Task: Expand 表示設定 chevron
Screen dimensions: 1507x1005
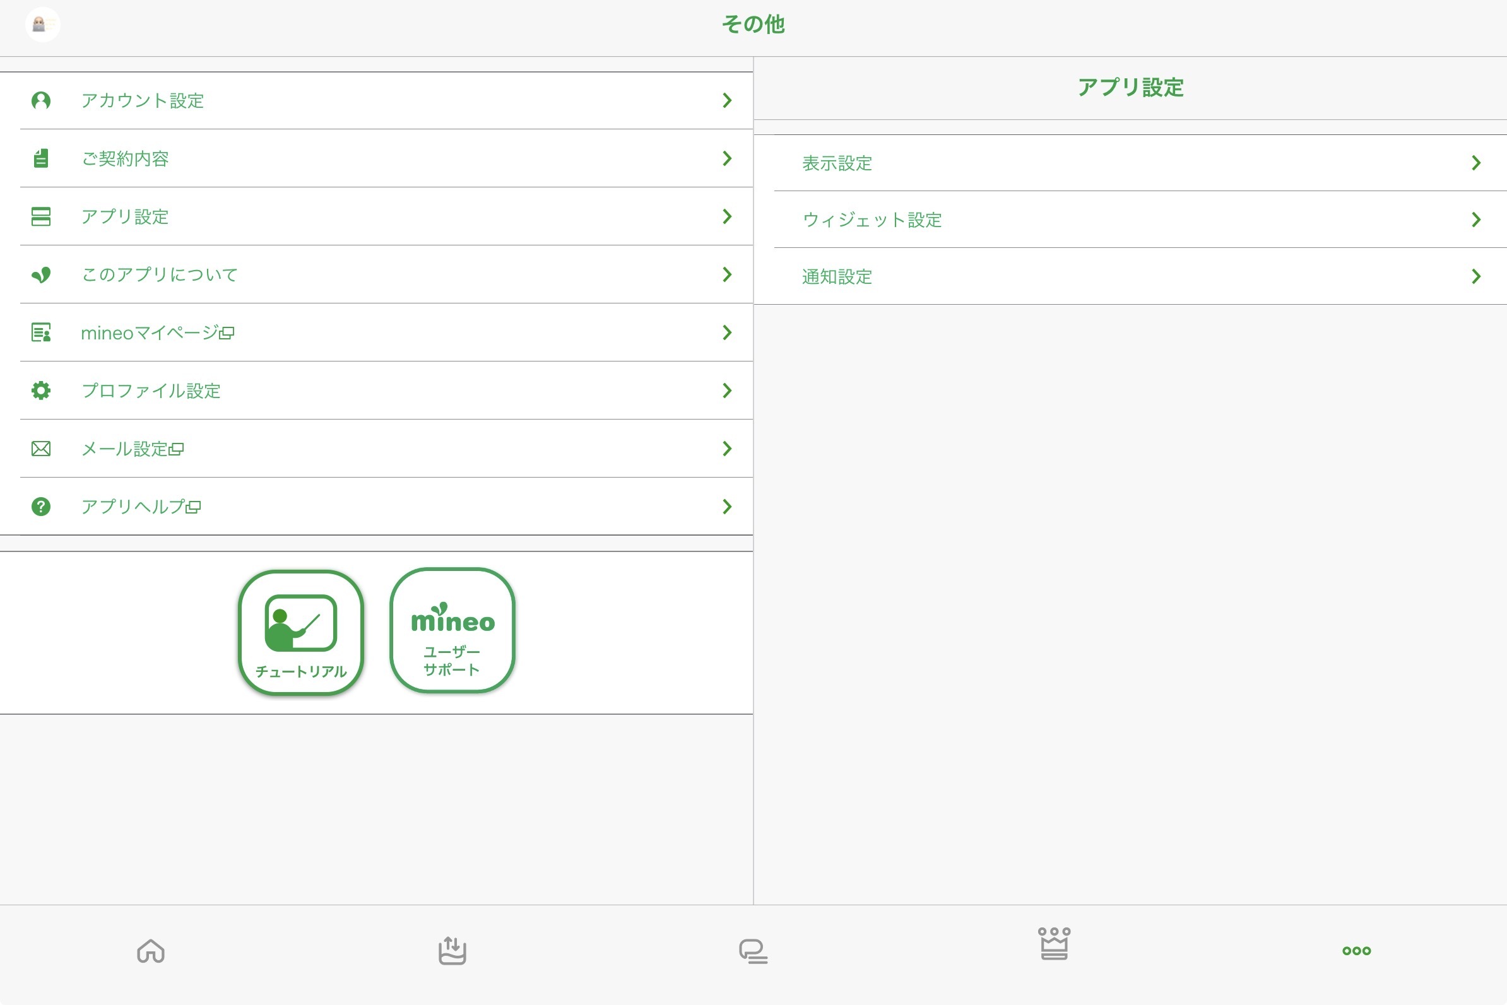Action: (1475, 163)
